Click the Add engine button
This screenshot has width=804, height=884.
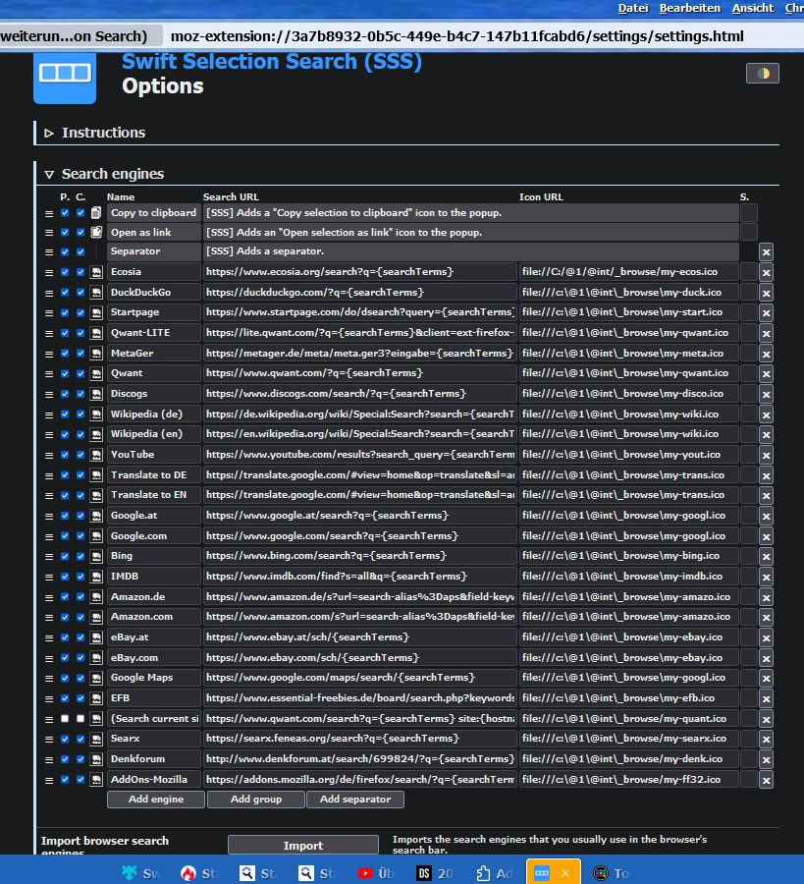[155, 800]
